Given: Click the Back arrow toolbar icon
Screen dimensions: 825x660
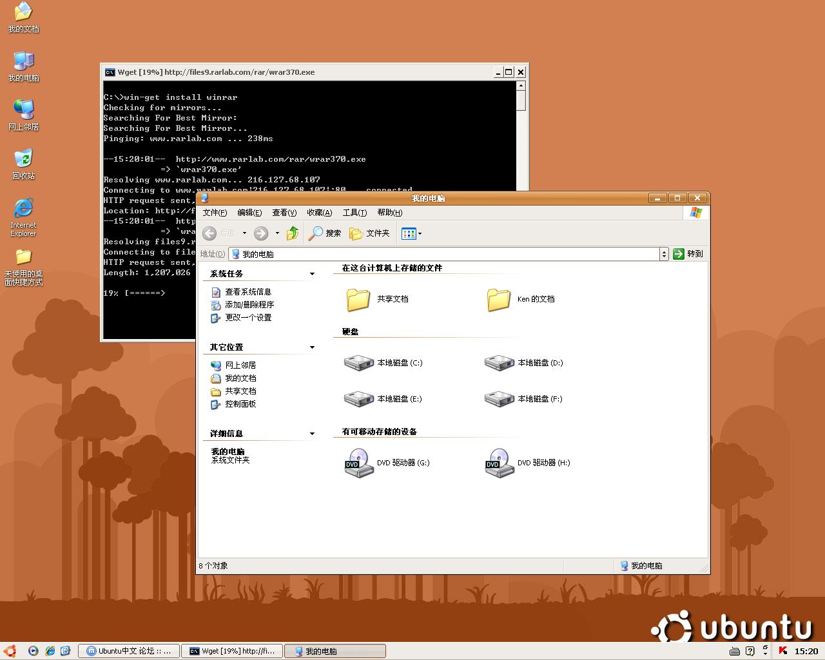Looking at the screenshot, I should click(x=209, y=233).
